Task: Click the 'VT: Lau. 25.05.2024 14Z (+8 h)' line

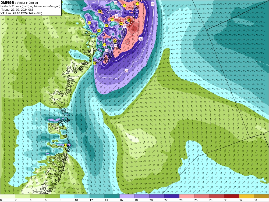Action: pyautogui.click(x=21, y=13)
